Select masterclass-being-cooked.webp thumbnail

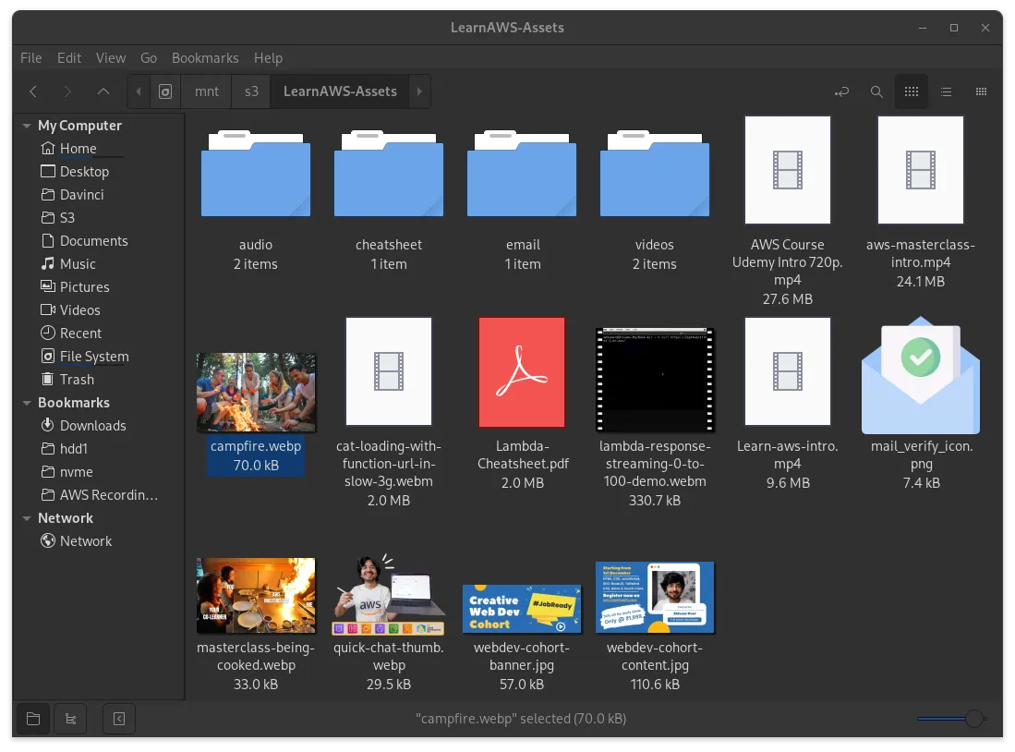[x=256, y=595]
